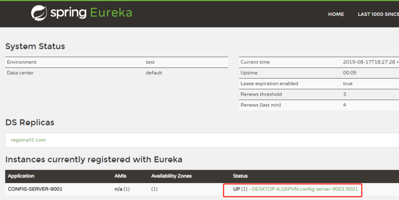Select the Environment row label
This screenshot has width=399, height=200.
click(21, 62)
